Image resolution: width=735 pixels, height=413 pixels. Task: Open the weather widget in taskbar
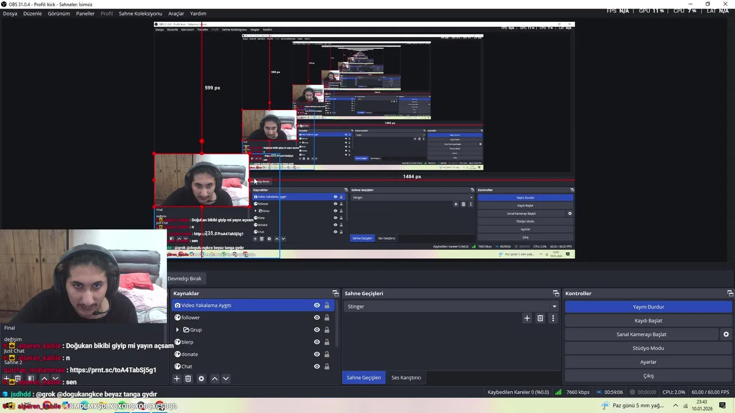(632, 406)
